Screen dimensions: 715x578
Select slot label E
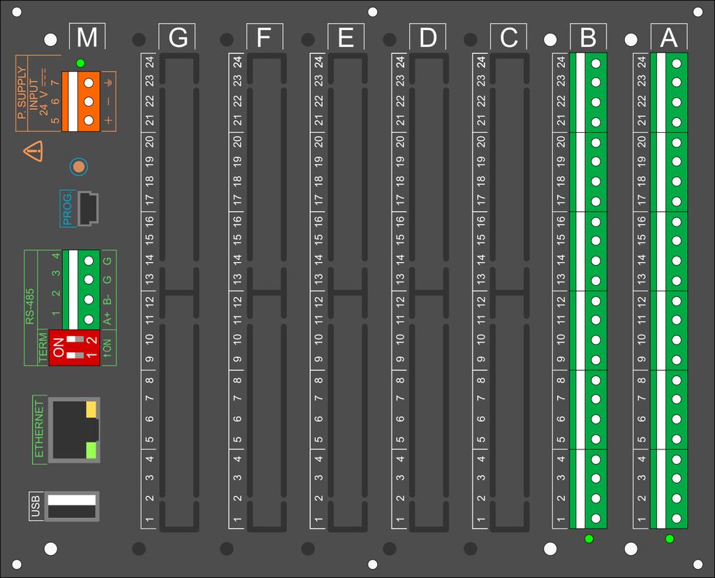click(x=346, y=36)
